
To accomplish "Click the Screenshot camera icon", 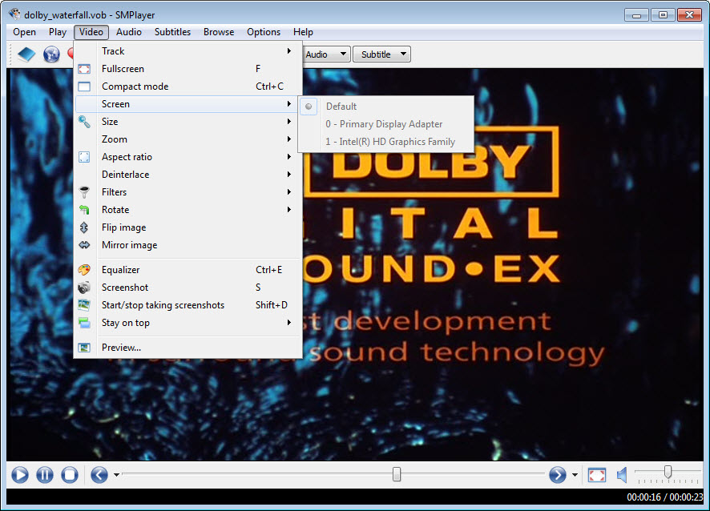I will pos(84,288).
